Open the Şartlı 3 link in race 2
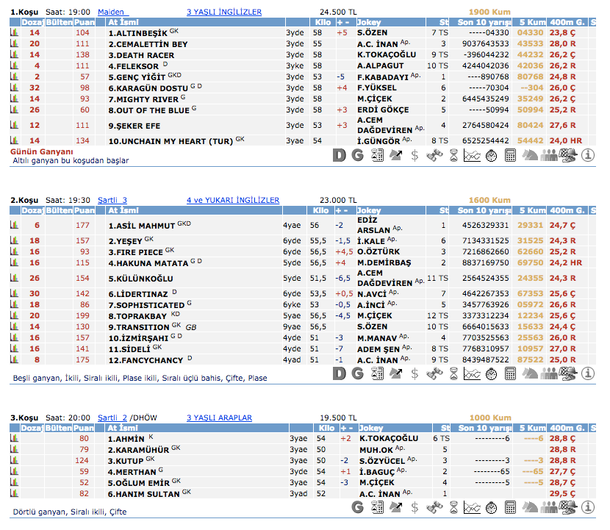610x530 pixels. pos(112,200)
